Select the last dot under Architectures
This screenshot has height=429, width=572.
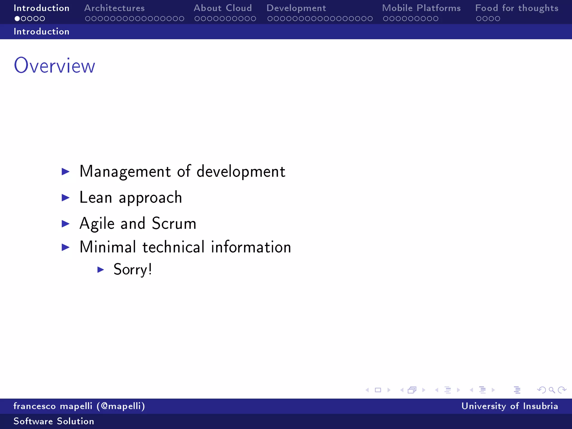pos(182,19)
